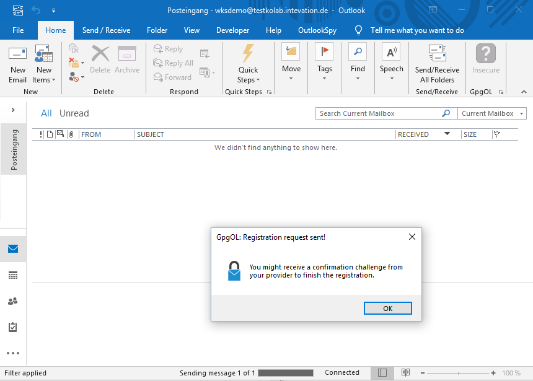Switch message filter to All
533x381 pixels.
click(x=46, y=113)
